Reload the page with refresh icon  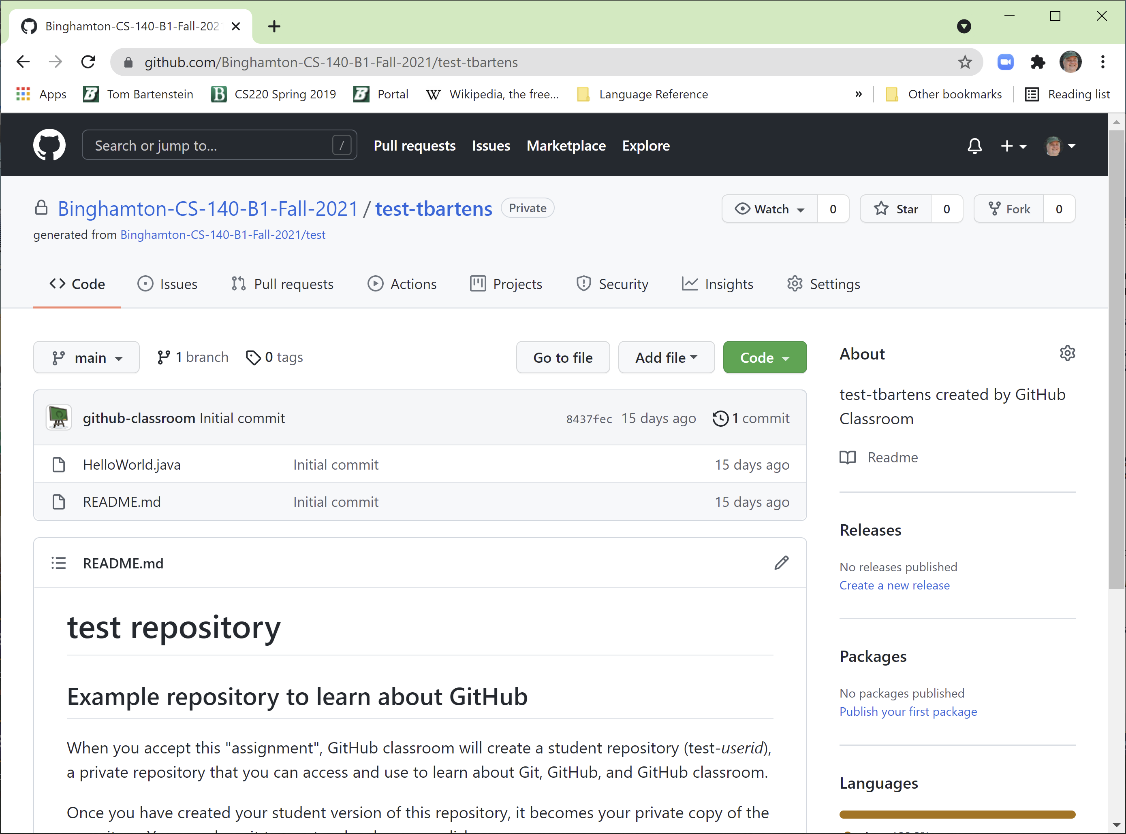(x=88, y=62)
